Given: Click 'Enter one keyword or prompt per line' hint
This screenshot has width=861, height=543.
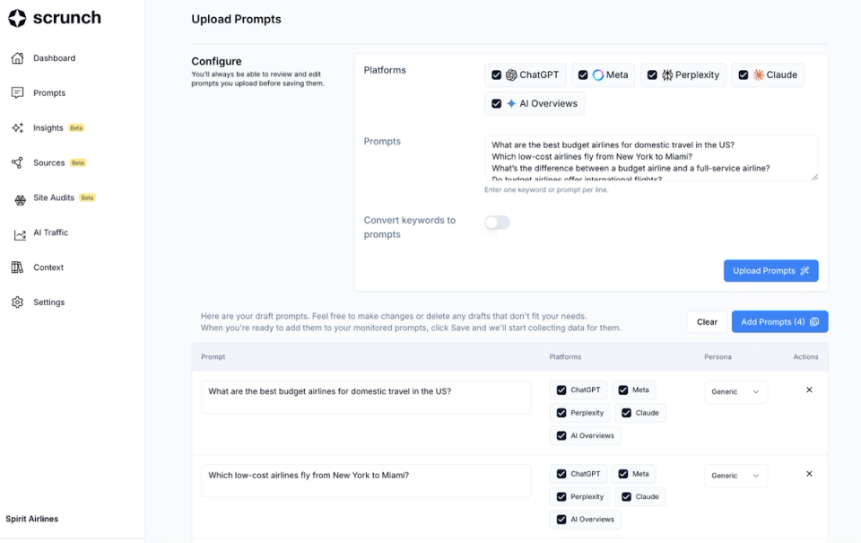Looking at the screenshot, I should [546, 189].
